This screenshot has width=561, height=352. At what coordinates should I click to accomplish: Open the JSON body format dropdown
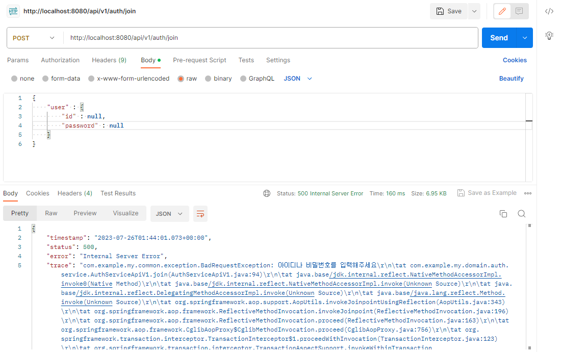pyautogui.click(x=297, y=78)
